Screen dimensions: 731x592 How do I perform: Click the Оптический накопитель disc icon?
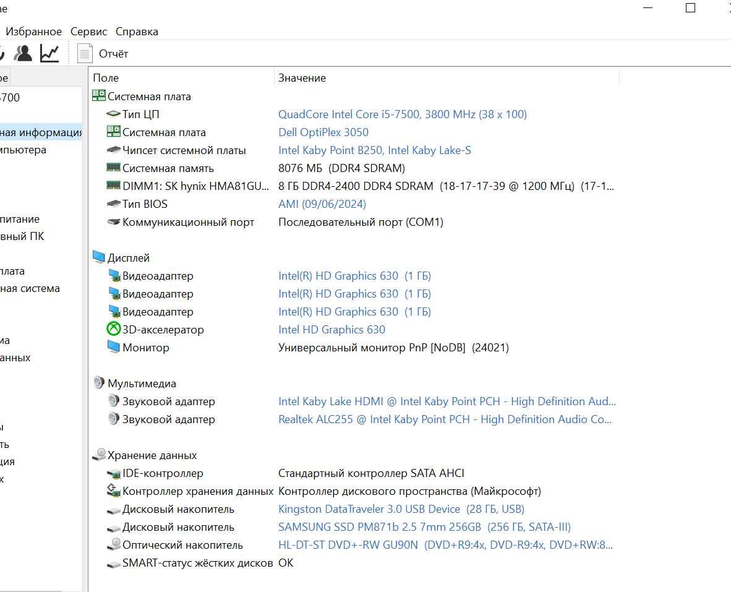(113, 544)
